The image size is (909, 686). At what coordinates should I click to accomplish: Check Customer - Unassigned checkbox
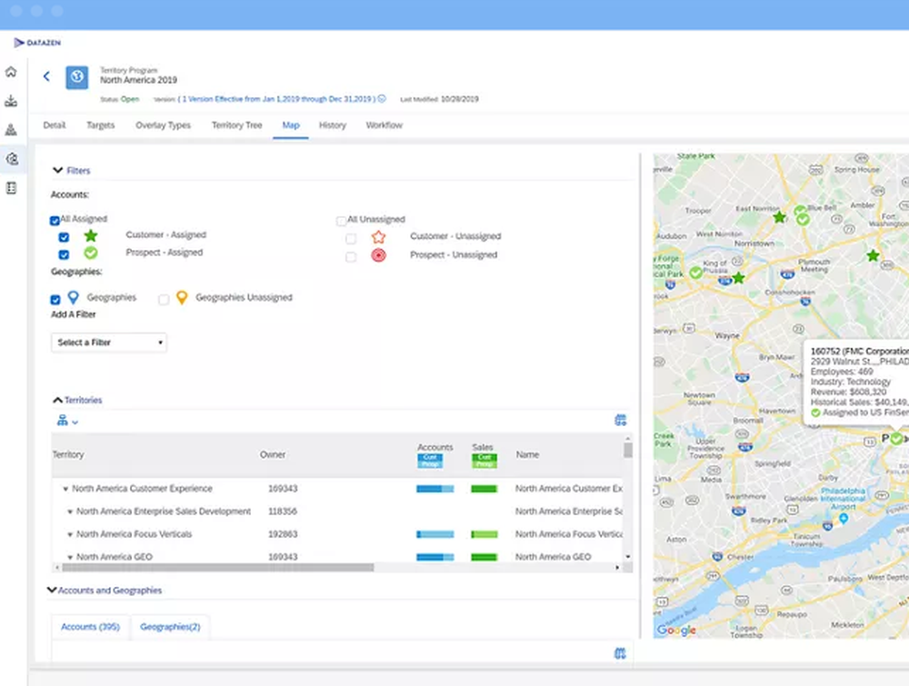point(351,239)
